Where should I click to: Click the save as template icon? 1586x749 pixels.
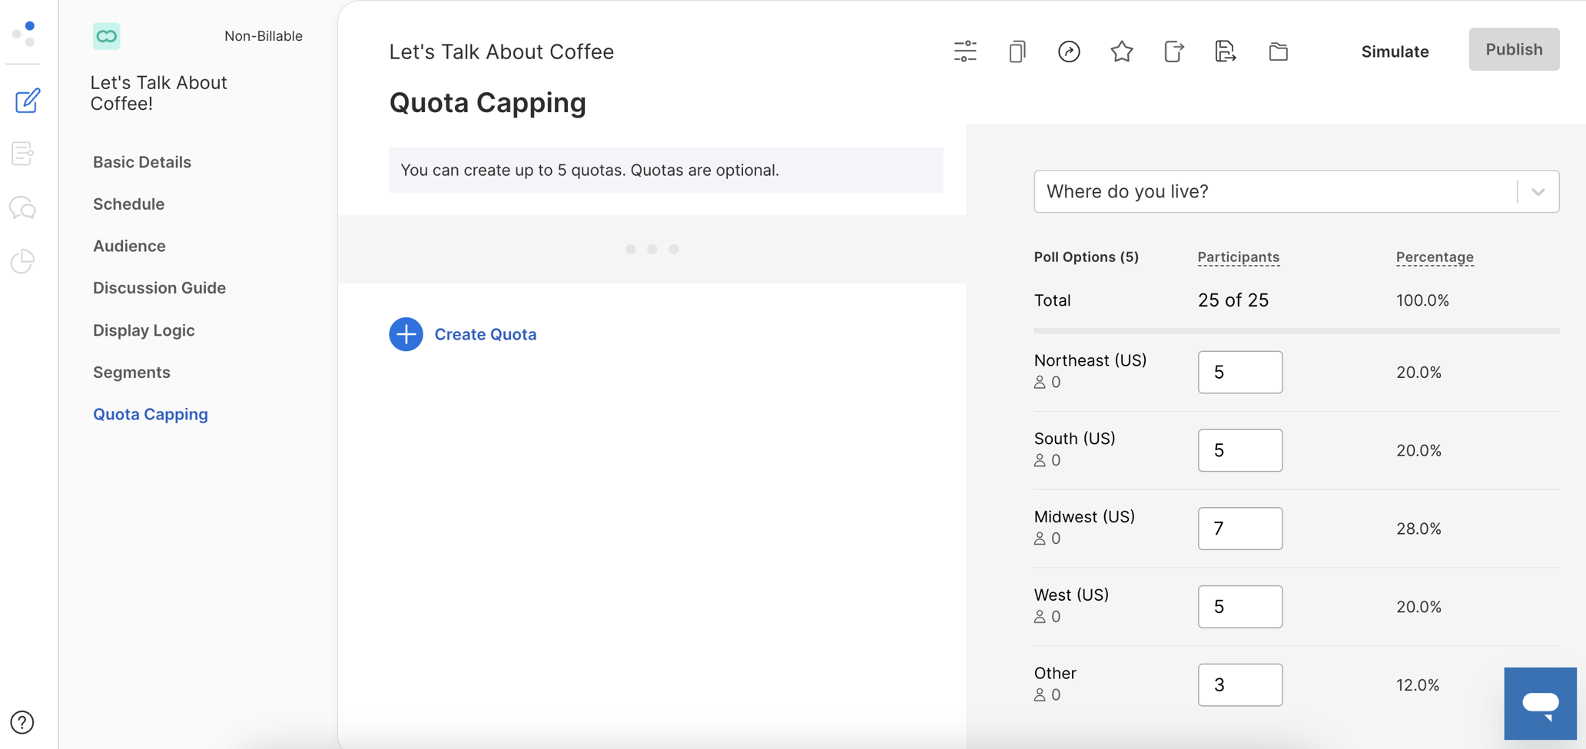point(1225,51)
